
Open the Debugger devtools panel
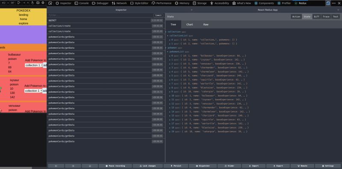(x=100, y=3)
